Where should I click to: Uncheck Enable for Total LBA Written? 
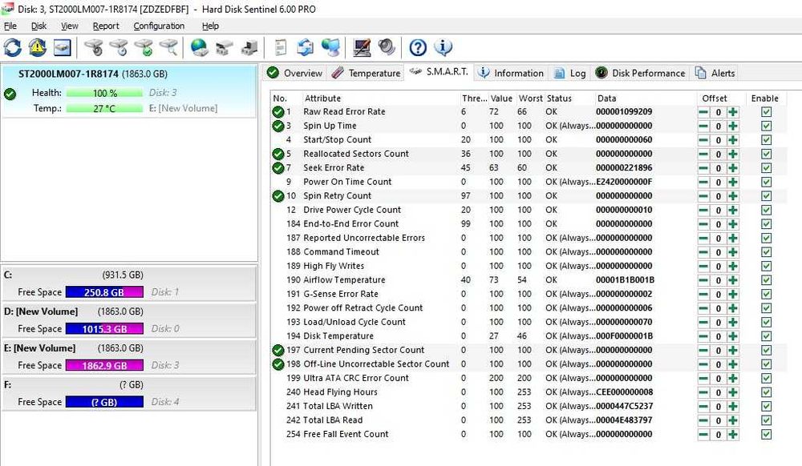[766, 406]
